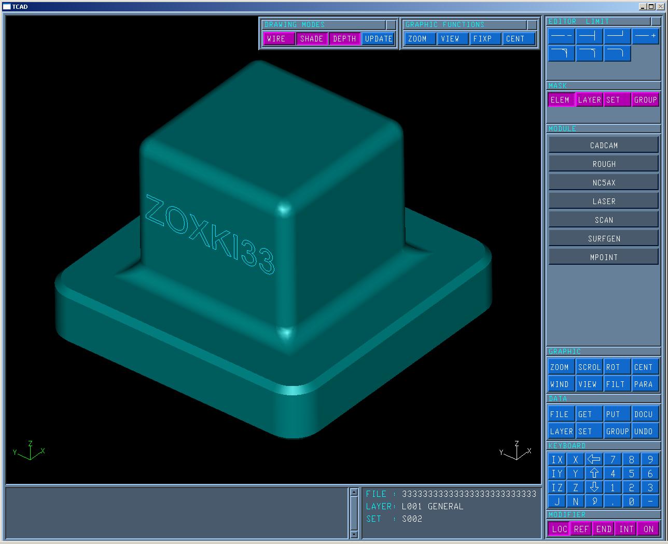Open the SURFGEN module

tap(604, 239)
